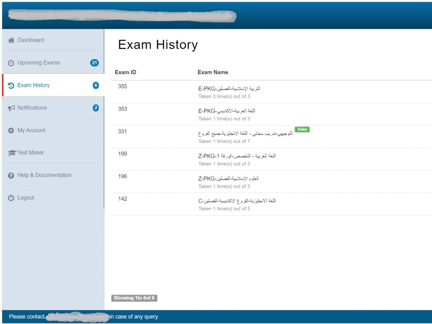Screen dimensions: 432x324
Task: Open exam name for ID 196
Action: [229, 178]
